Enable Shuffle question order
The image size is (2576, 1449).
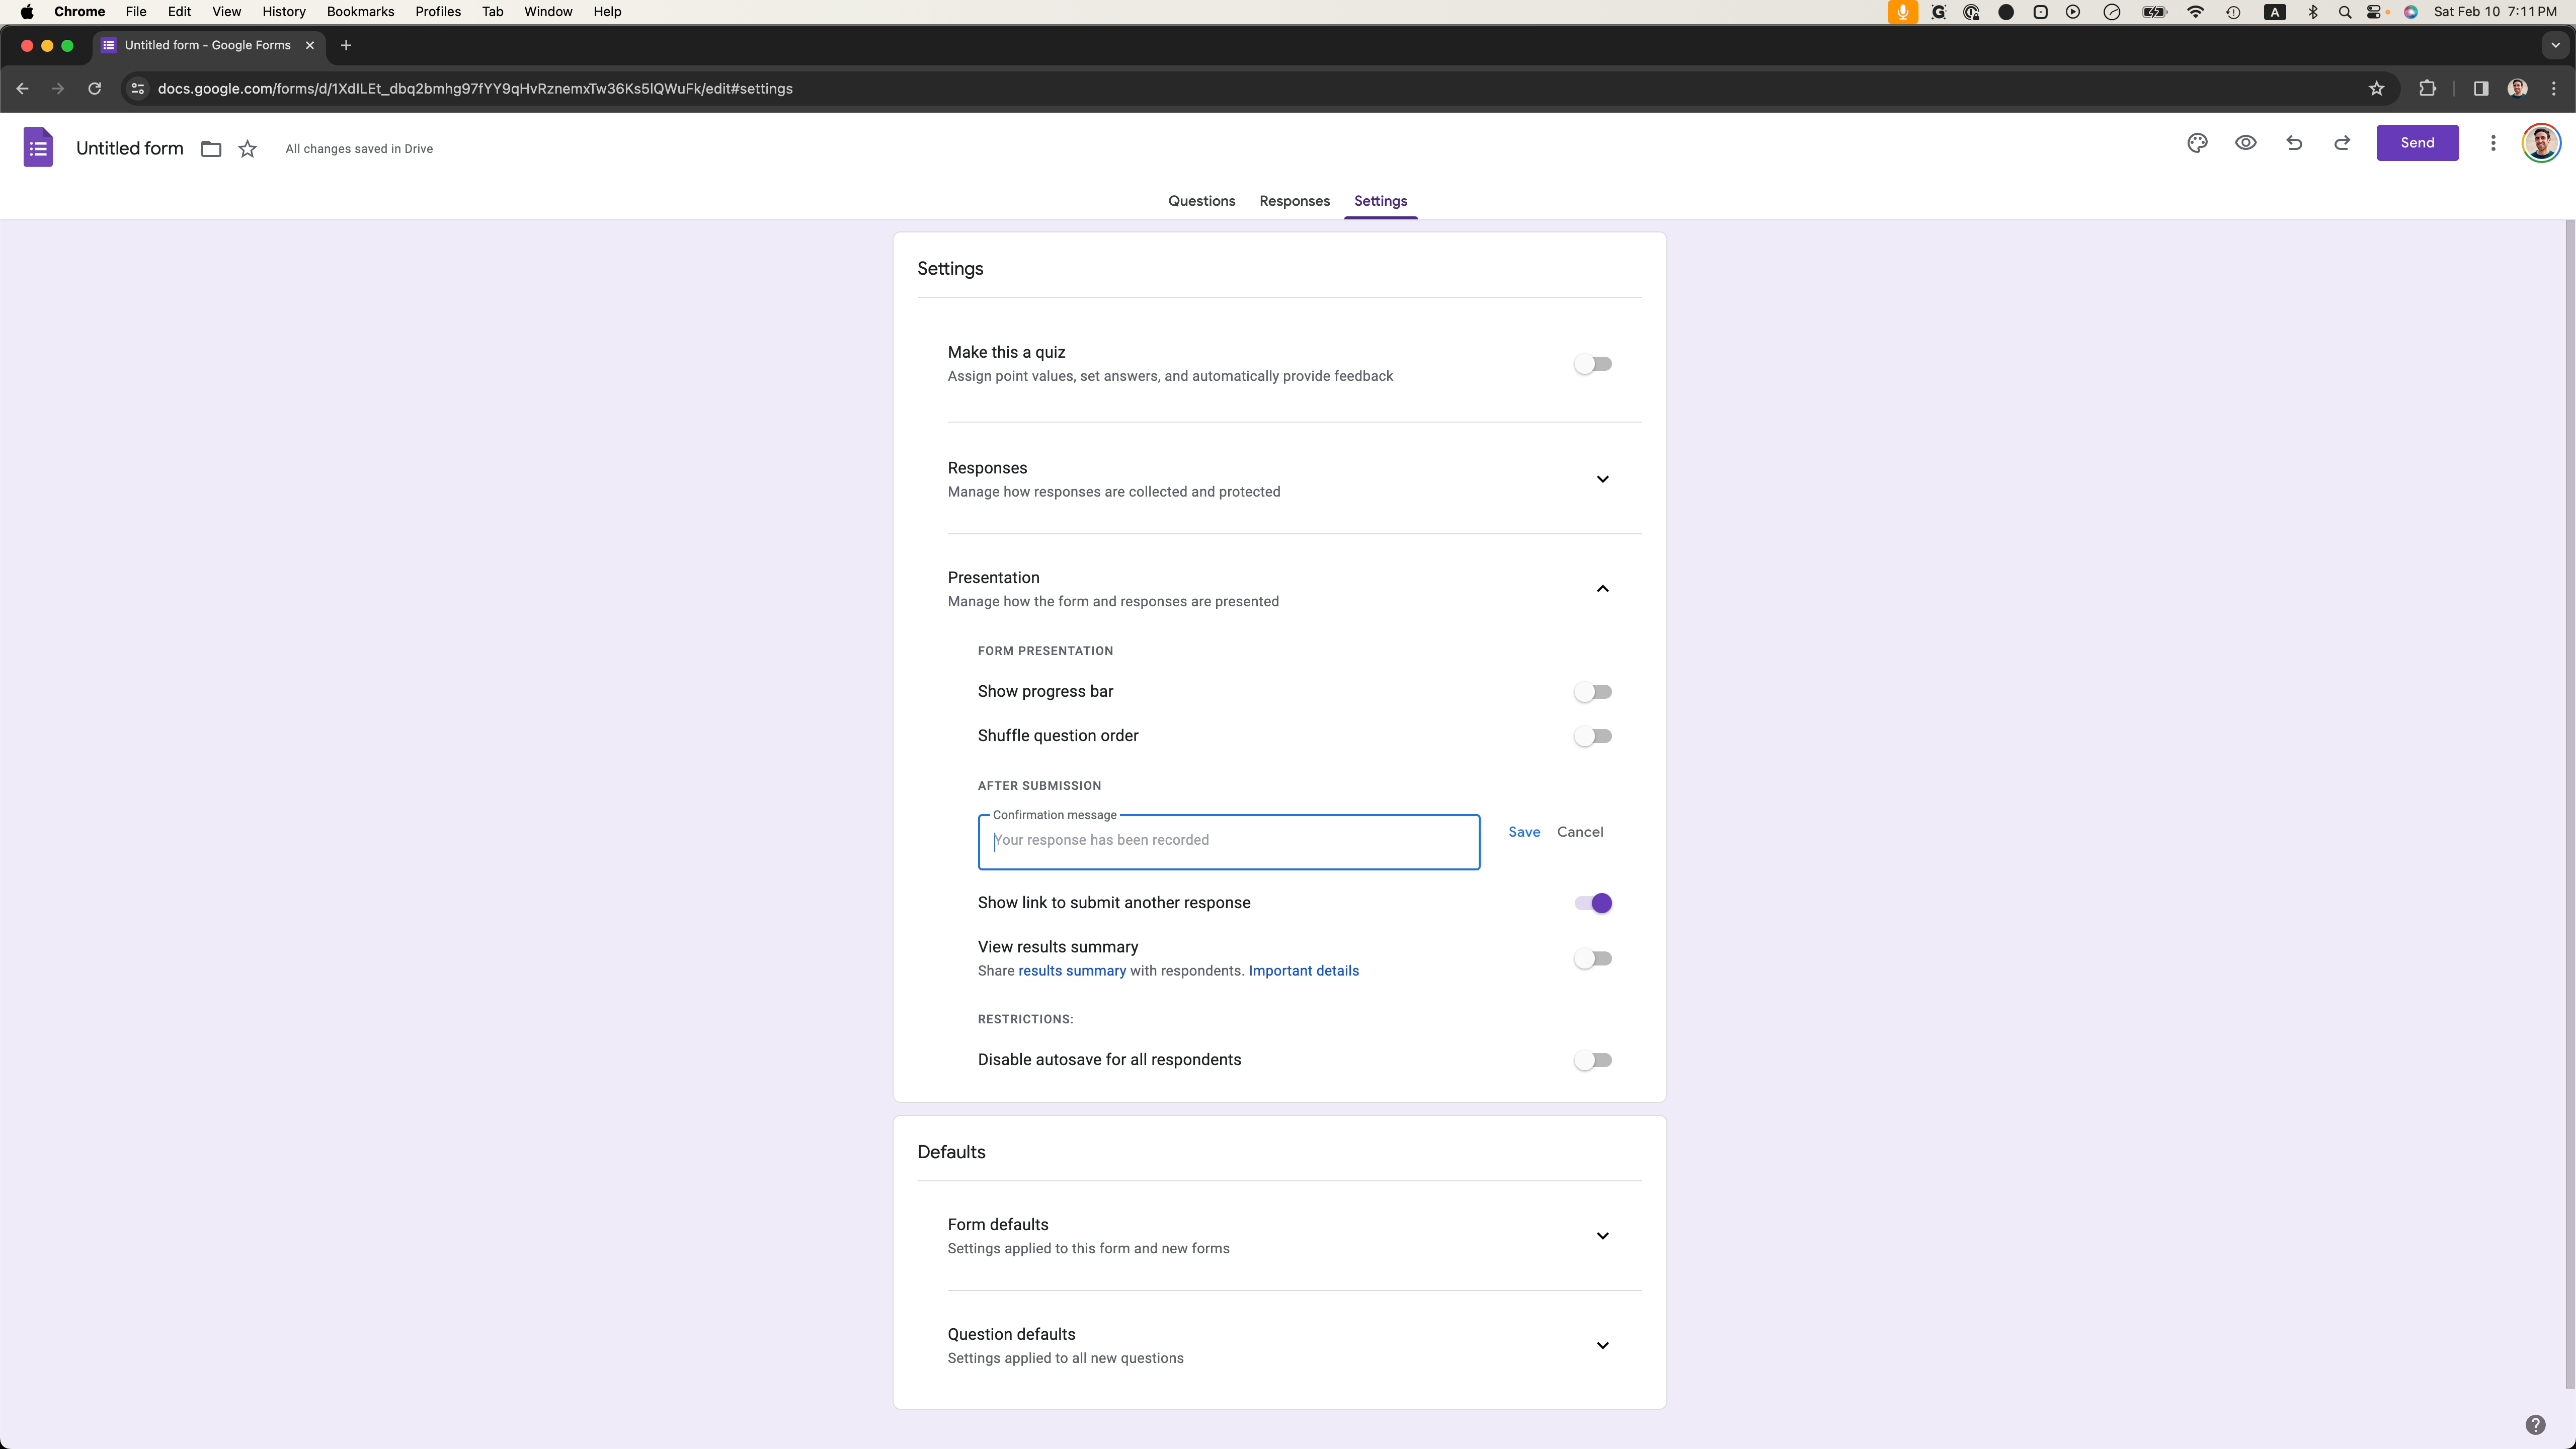tap(1593, 736)
